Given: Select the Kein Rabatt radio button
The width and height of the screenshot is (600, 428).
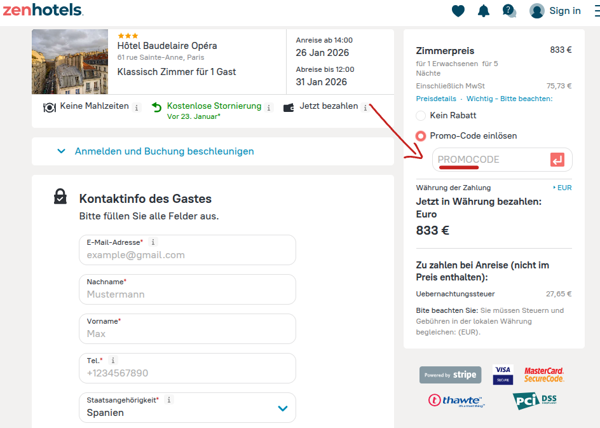Looking at the screenshot, I should 421,115.
